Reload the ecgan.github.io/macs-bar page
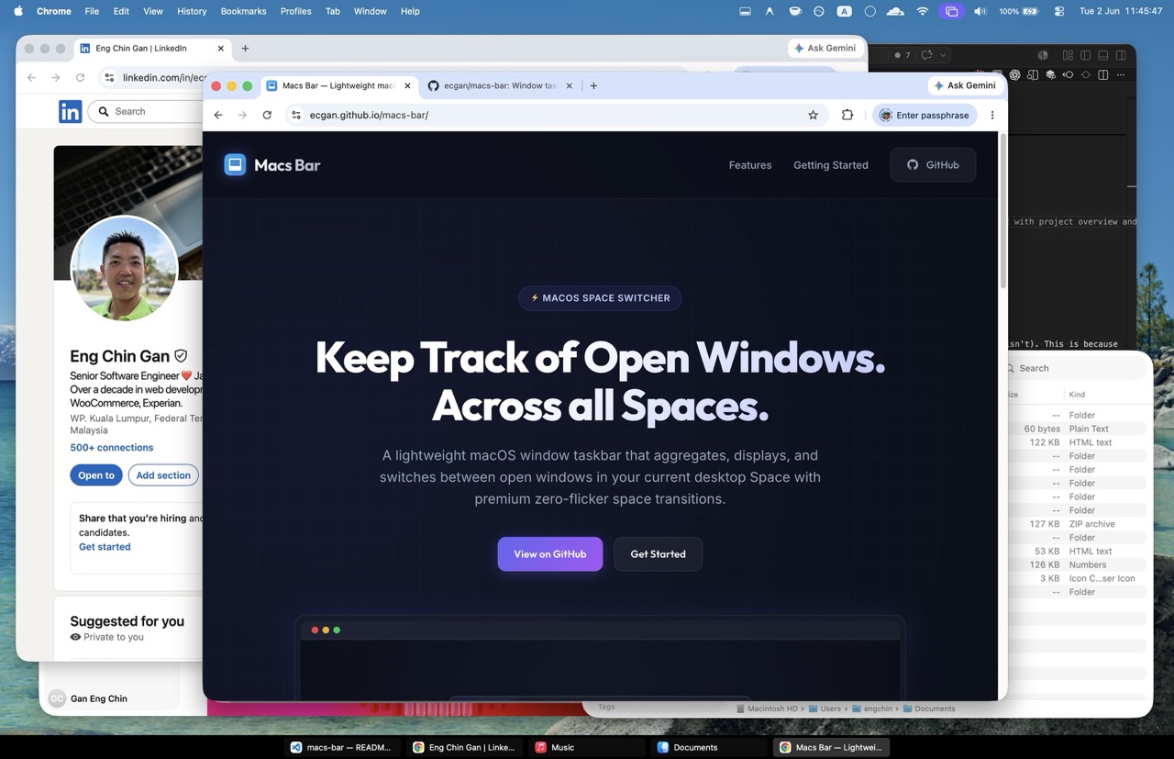1174x759 pixels. pyautogui.click(x=267, y=115)
